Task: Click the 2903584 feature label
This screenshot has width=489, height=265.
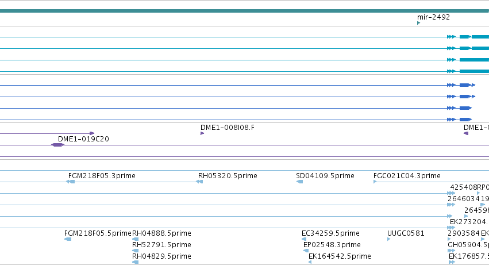Action: coord(464,233)
